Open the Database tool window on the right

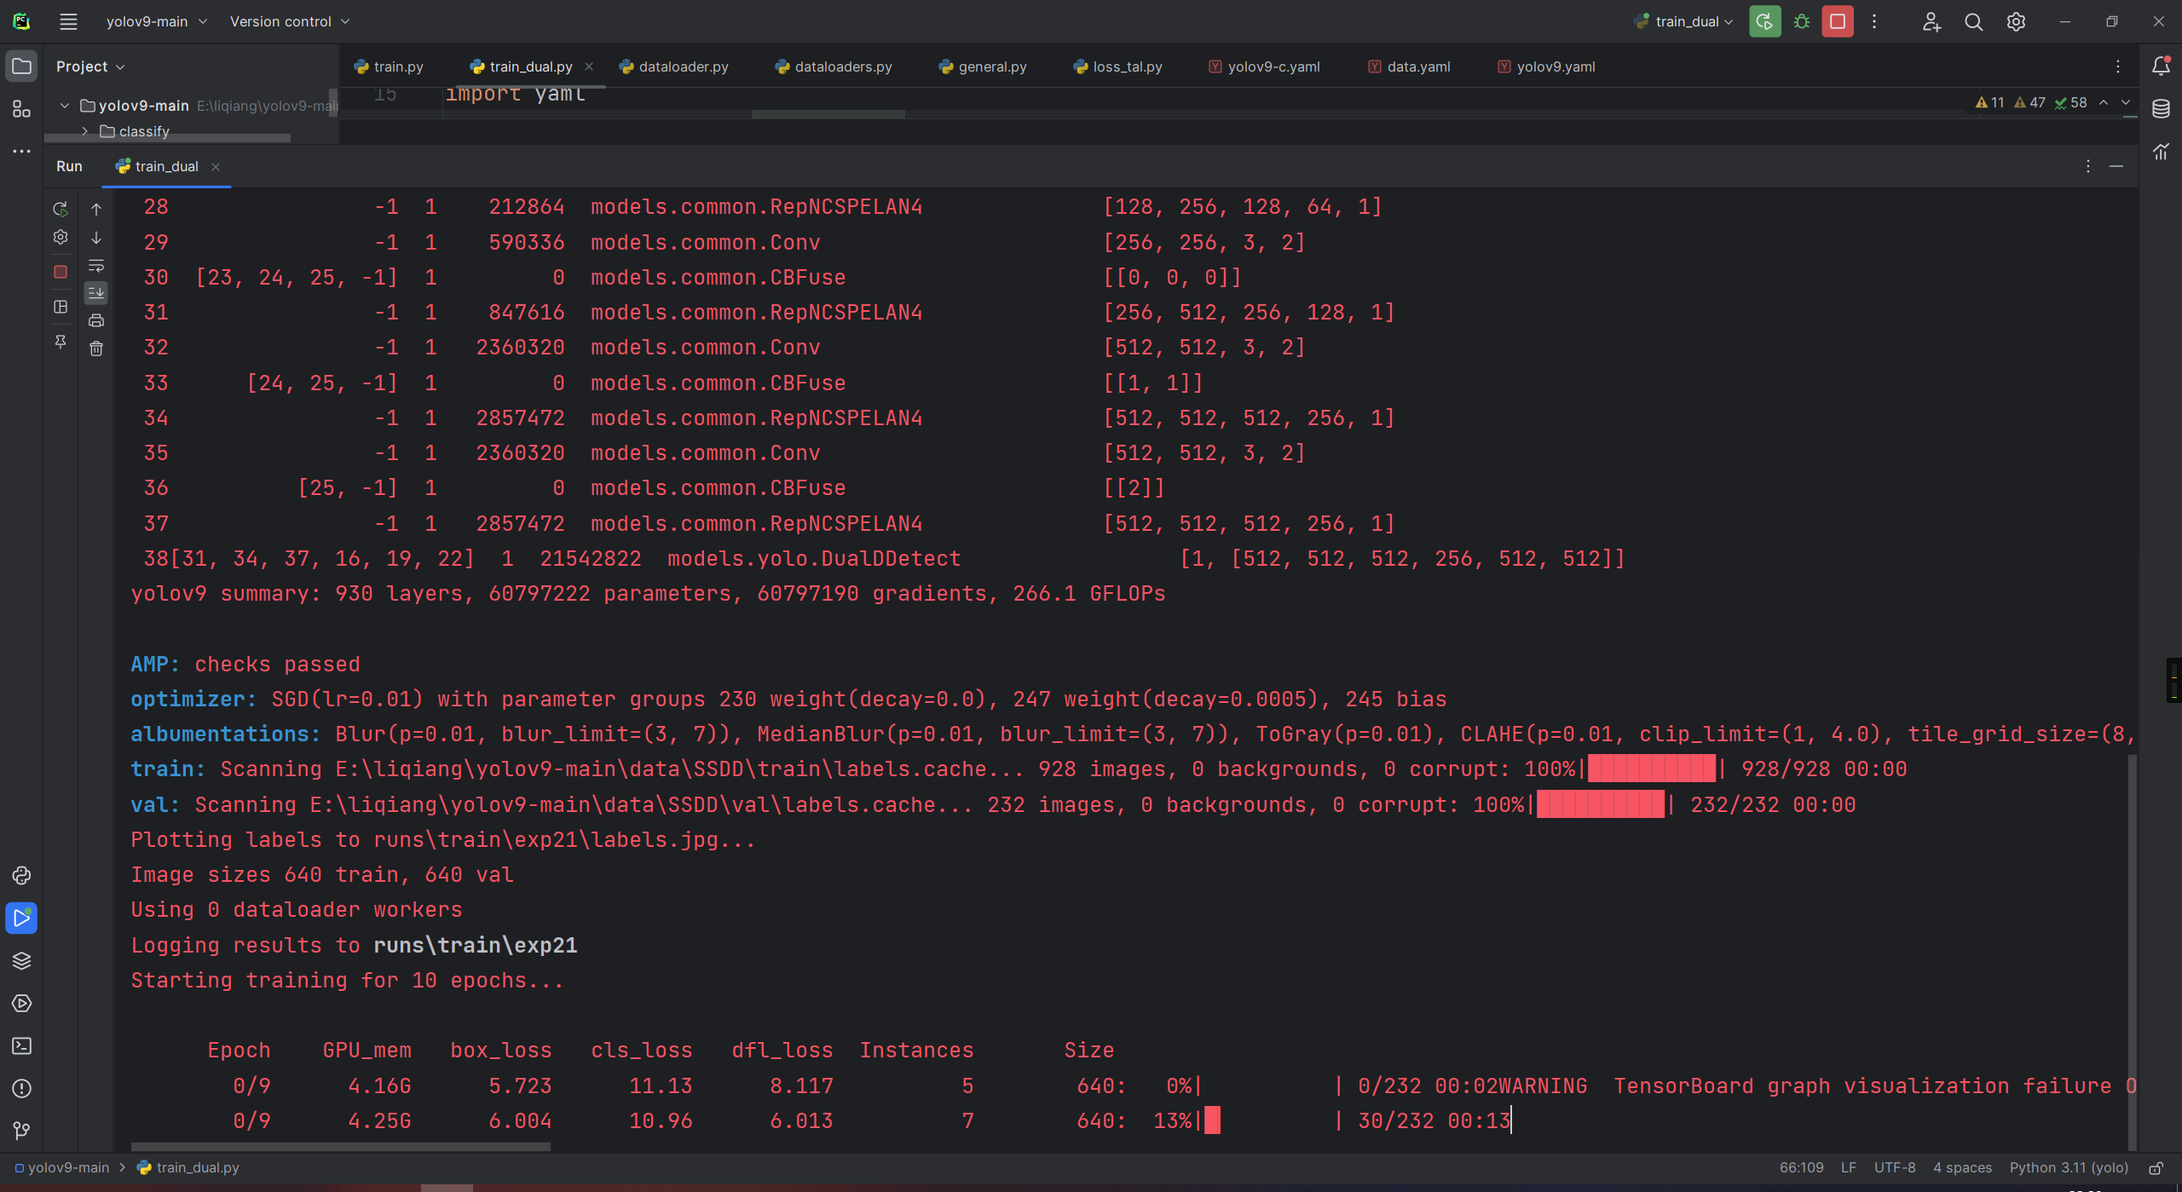click(2161, 109)
